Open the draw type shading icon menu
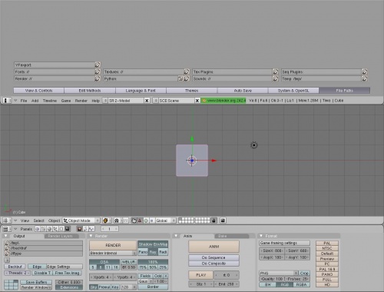Viewport: 384px width, 292px height. pyautogui.click(x=107, y=221)
